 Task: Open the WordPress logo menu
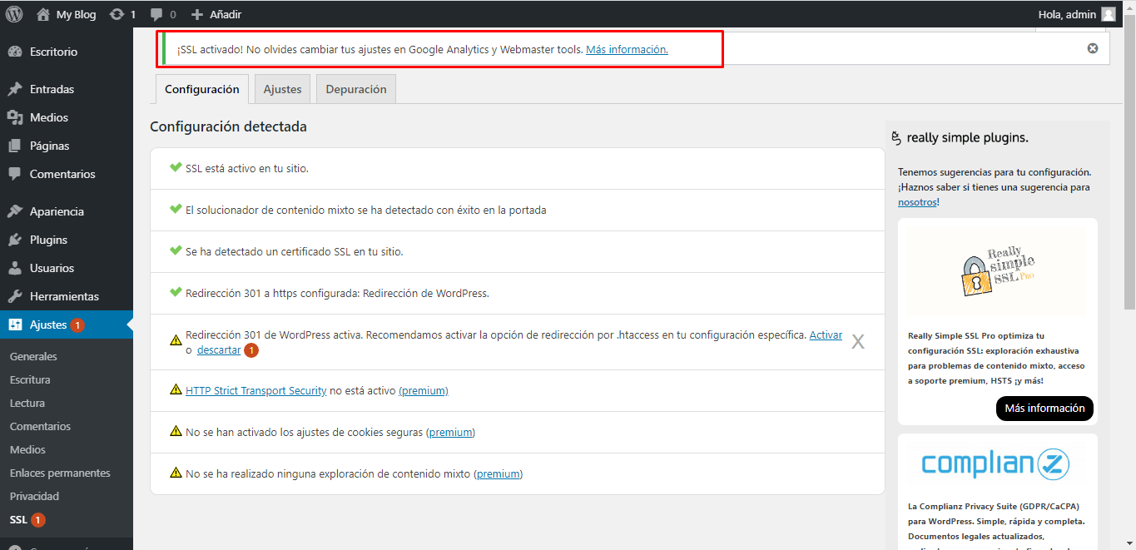pyautogui.click(x=13, y=13)
